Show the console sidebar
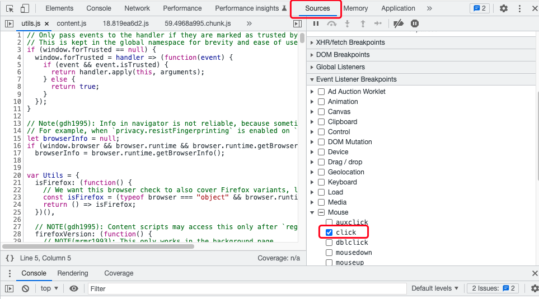The width and height of the screenshot is (539, 299). click(10, 289)
